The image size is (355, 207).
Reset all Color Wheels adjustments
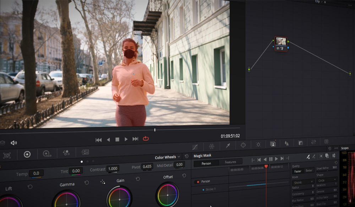(x=187, y=156)
